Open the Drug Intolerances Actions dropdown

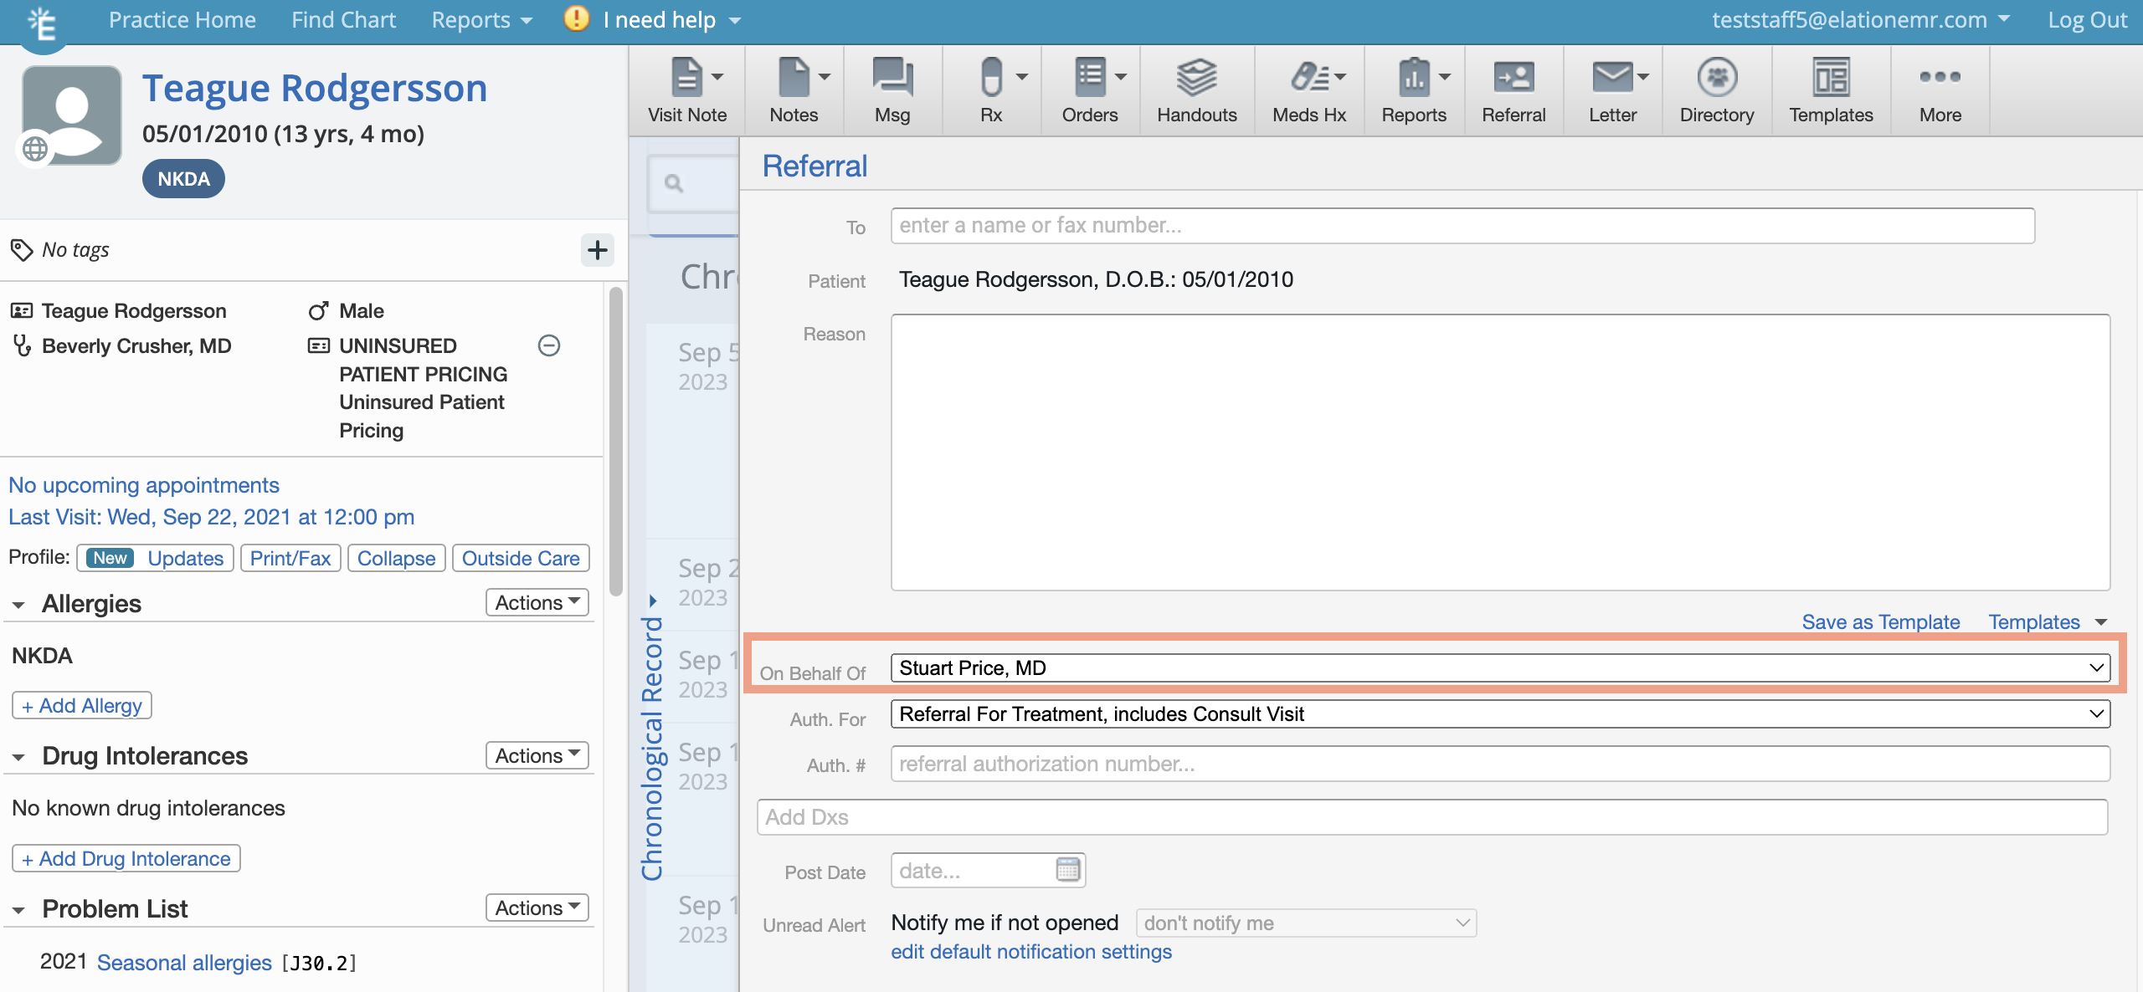point(537,755)
